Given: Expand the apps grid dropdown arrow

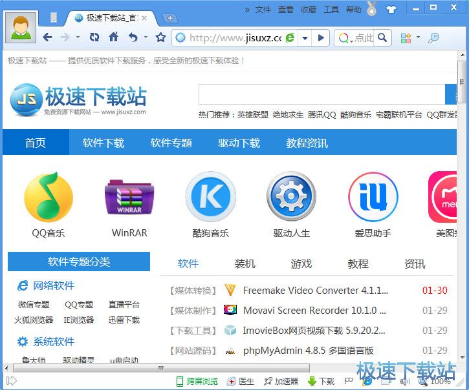Looking at the screenshot, I should point(418,38).
